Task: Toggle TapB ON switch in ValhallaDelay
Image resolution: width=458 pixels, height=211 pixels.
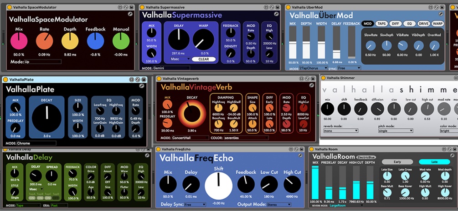Action: pos(40,198)
